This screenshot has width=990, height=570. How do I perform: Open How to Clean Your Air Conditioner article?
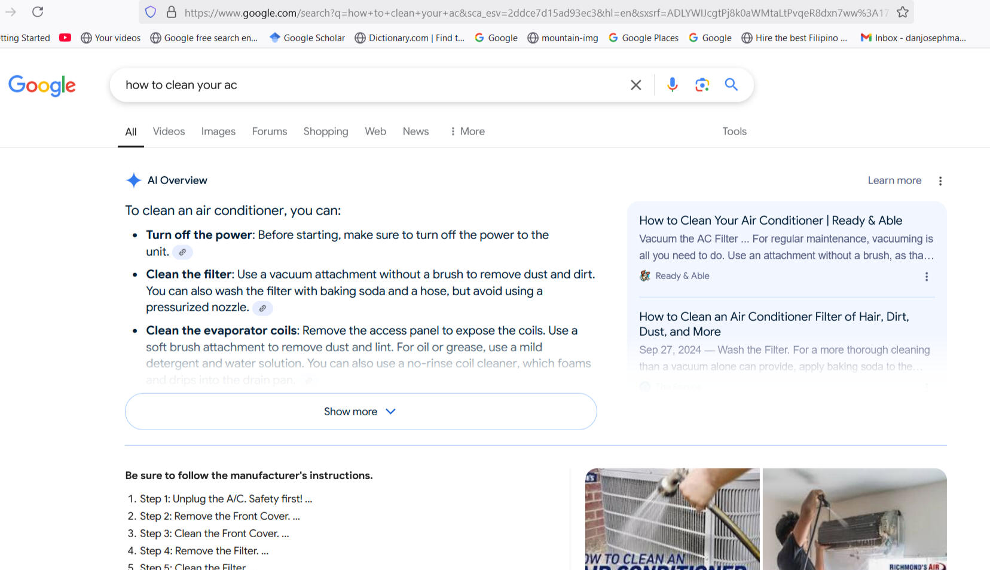(771, 220)
